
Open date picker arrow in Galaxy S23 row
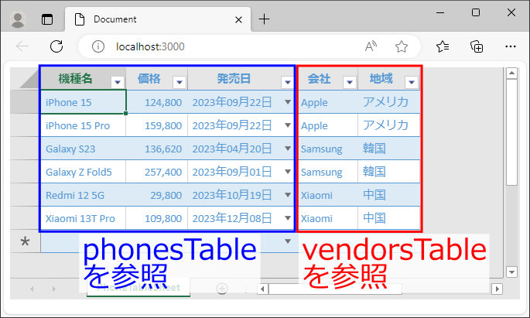coord(288,148)
